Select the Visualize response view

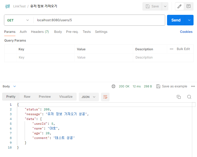click(x=66, y=97)
